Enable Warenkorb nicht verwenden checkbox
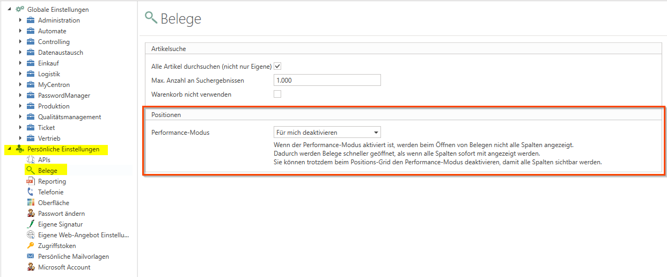Image resolution: width=667 pixels, height=277 pixels. [277, 94]
